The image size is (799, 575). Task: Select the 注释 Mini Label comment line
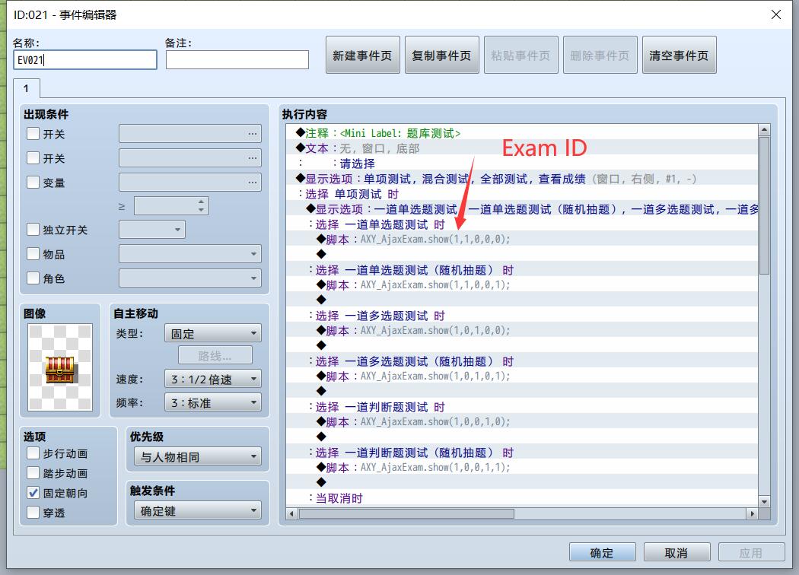click(522, 133)
